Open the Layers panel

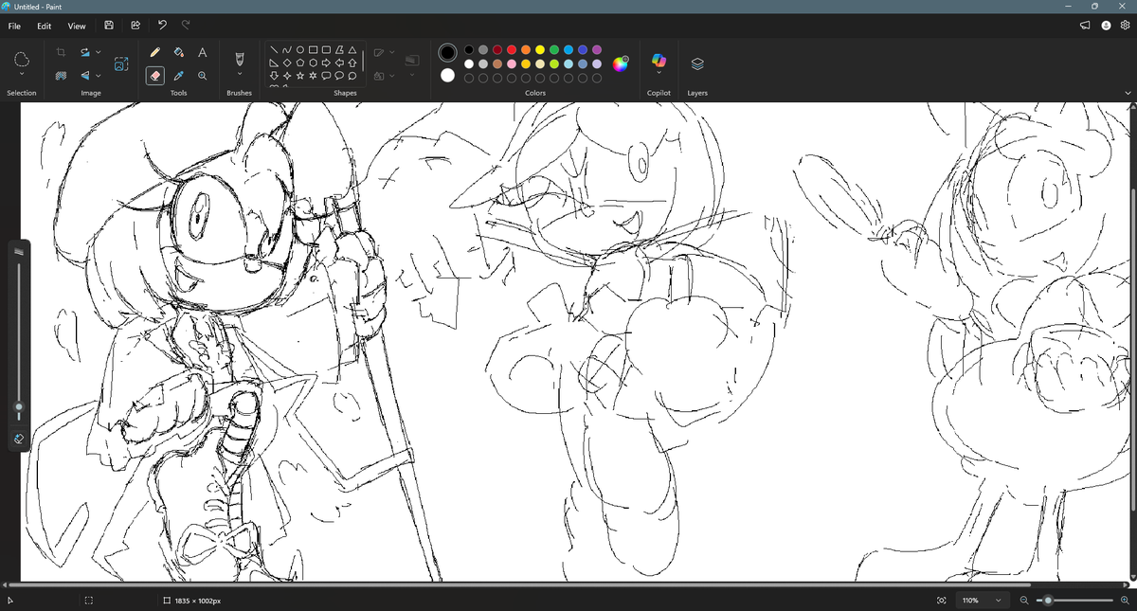pyautogui.click(x=697, y=63)
